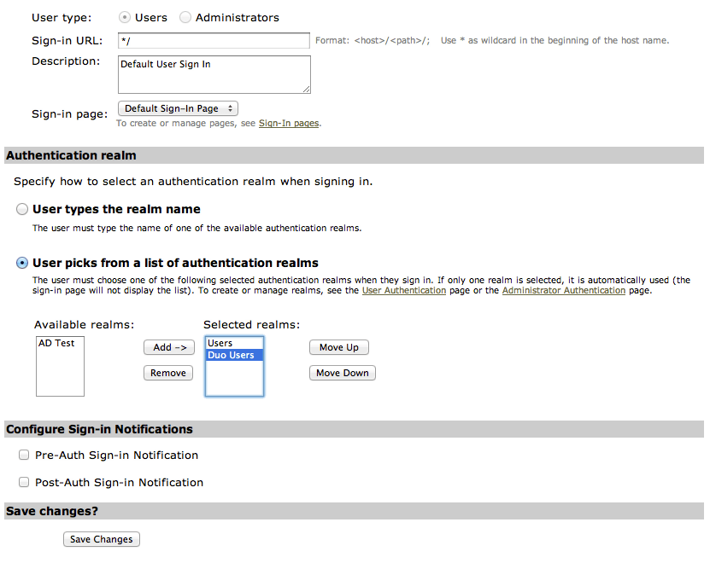
Task: Select User picks from a list option
Action: 21,263
